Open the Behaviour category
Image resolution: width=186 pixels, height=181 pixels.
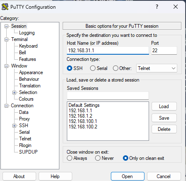click(x=29, y=79)
